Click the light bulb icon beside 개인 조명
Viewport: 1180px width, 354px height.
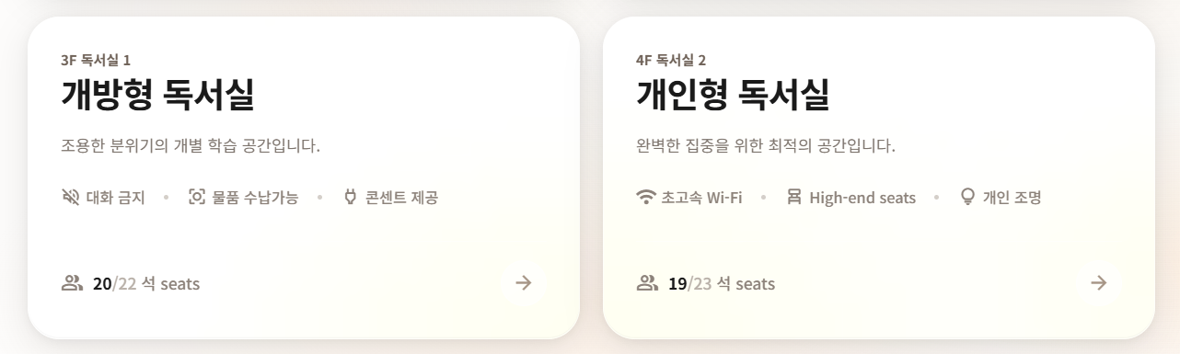coord(967,197)
